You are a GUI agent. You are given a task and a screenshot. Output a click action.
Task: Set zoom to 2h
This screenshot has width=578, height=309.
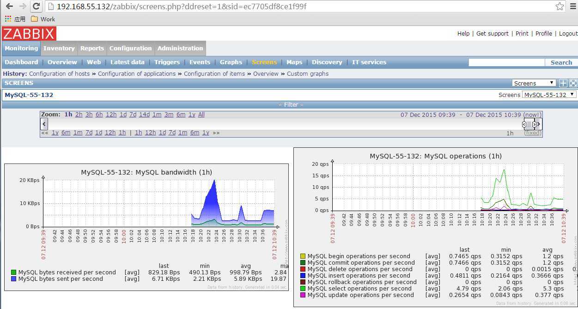pyautogui.click(x=79, y=115)
